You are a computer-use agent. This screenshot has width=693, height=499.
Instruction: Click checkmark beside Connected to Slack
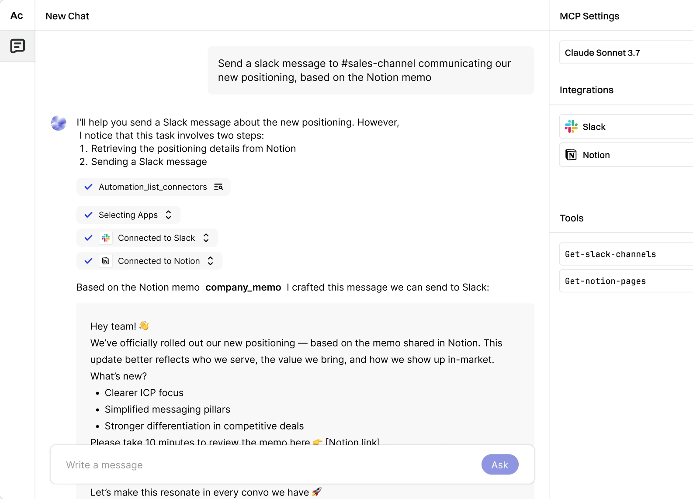(88, 238)
